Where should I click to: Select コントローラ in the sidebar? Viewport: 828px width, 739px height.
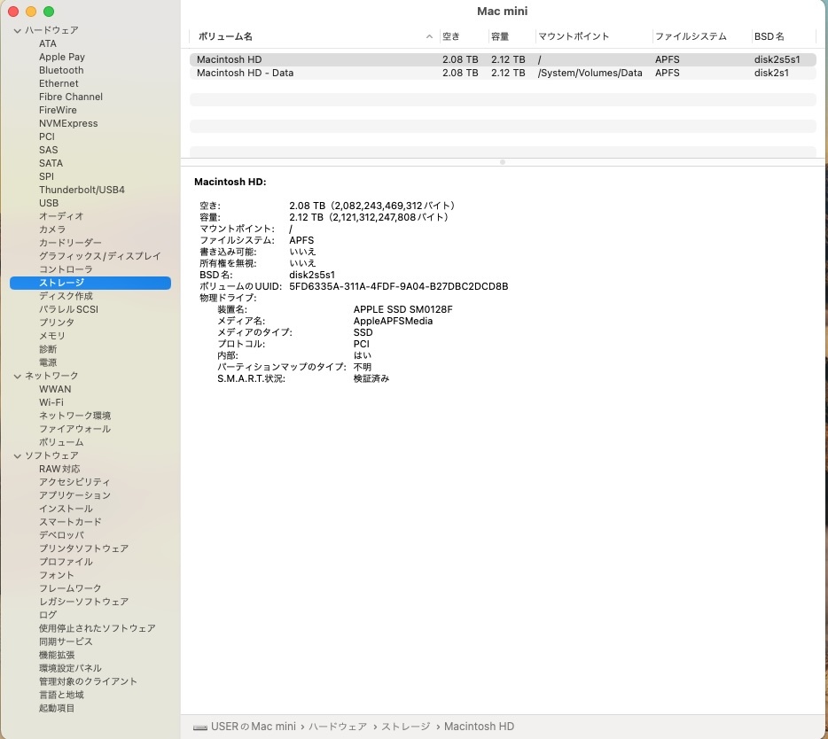[66, 269]
